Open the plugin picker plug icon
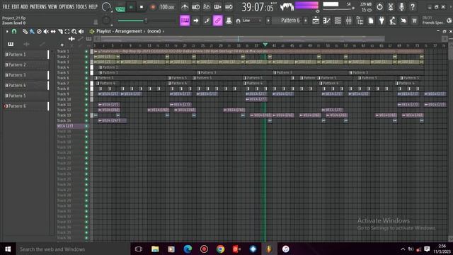453x255 pixels. [382, 21]
